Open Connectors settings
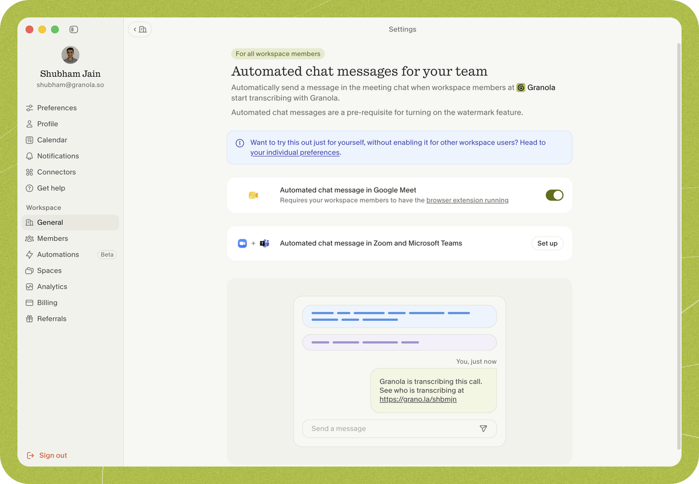 70,172
